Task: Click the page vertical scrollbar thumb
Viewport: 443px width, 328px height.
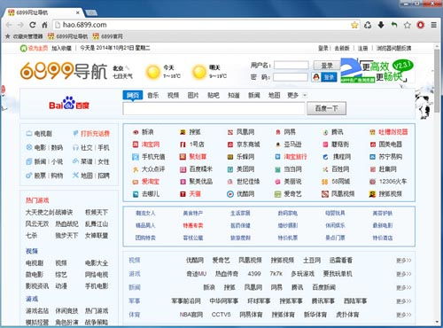Action: [x=437, y=80]
